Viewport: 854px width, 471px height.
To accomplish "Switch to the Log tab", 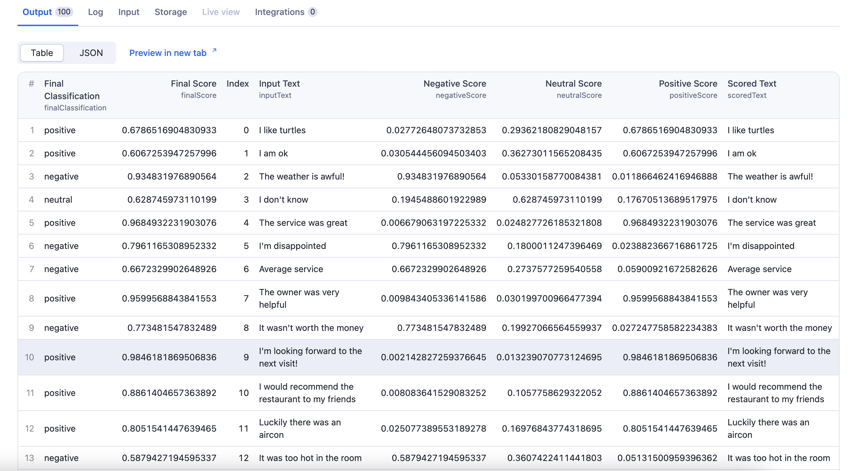I will point(95,12).
